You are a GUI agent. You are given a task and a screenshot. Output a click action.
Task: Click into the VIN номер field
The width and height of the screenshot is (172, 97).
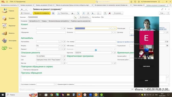pyautogui.click(x=95, y=46)
